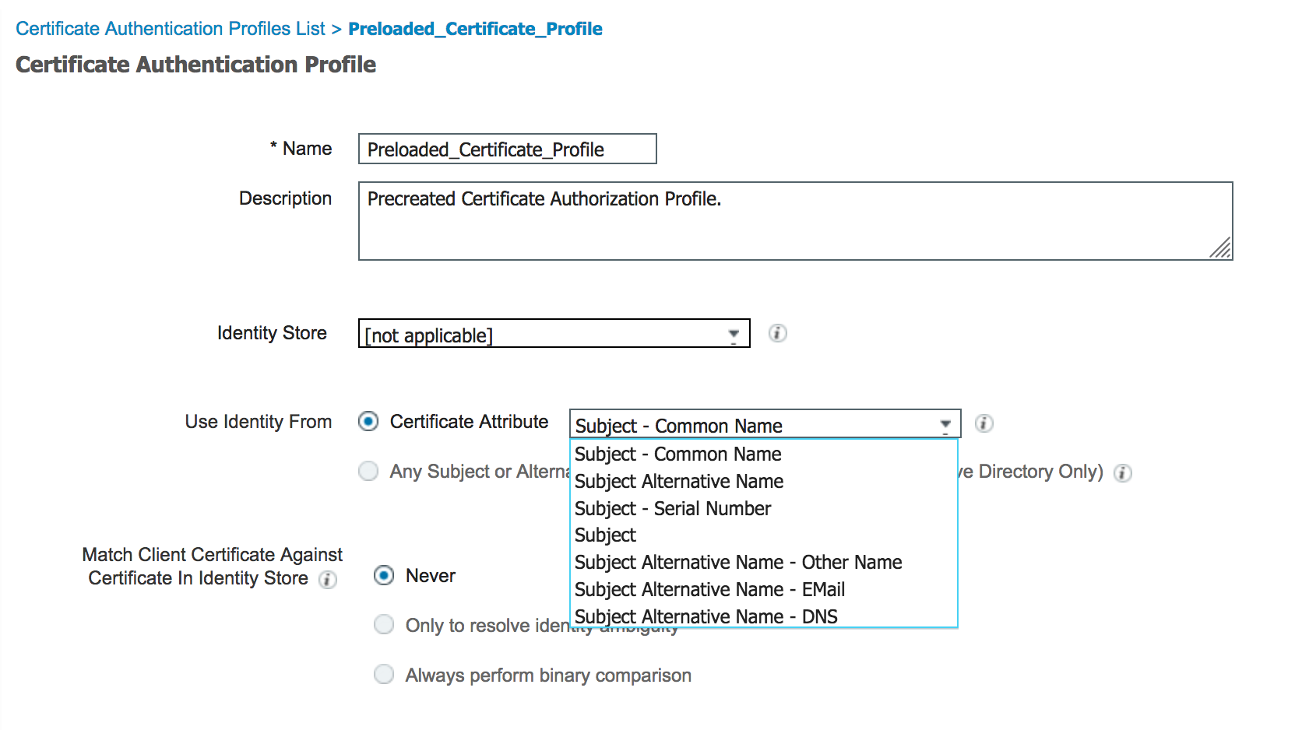Choose Subject Alternative Name - Other Name
Viewport: 1302px width, 730px height.
(x=737, y=563)
